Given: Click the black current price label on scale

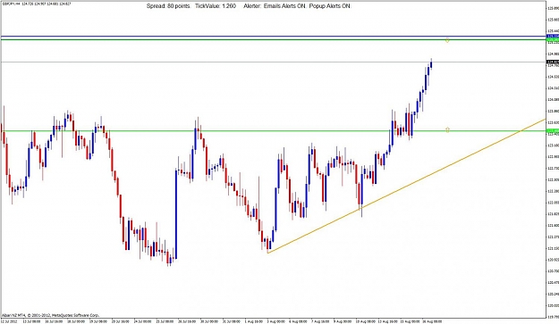Looking at the screenshot, I should (x=553, y=62).
